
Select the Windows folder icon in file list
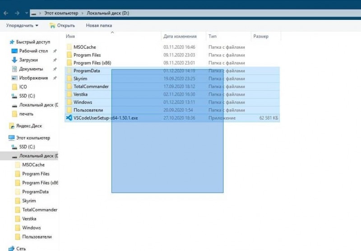tap(69, 102)
